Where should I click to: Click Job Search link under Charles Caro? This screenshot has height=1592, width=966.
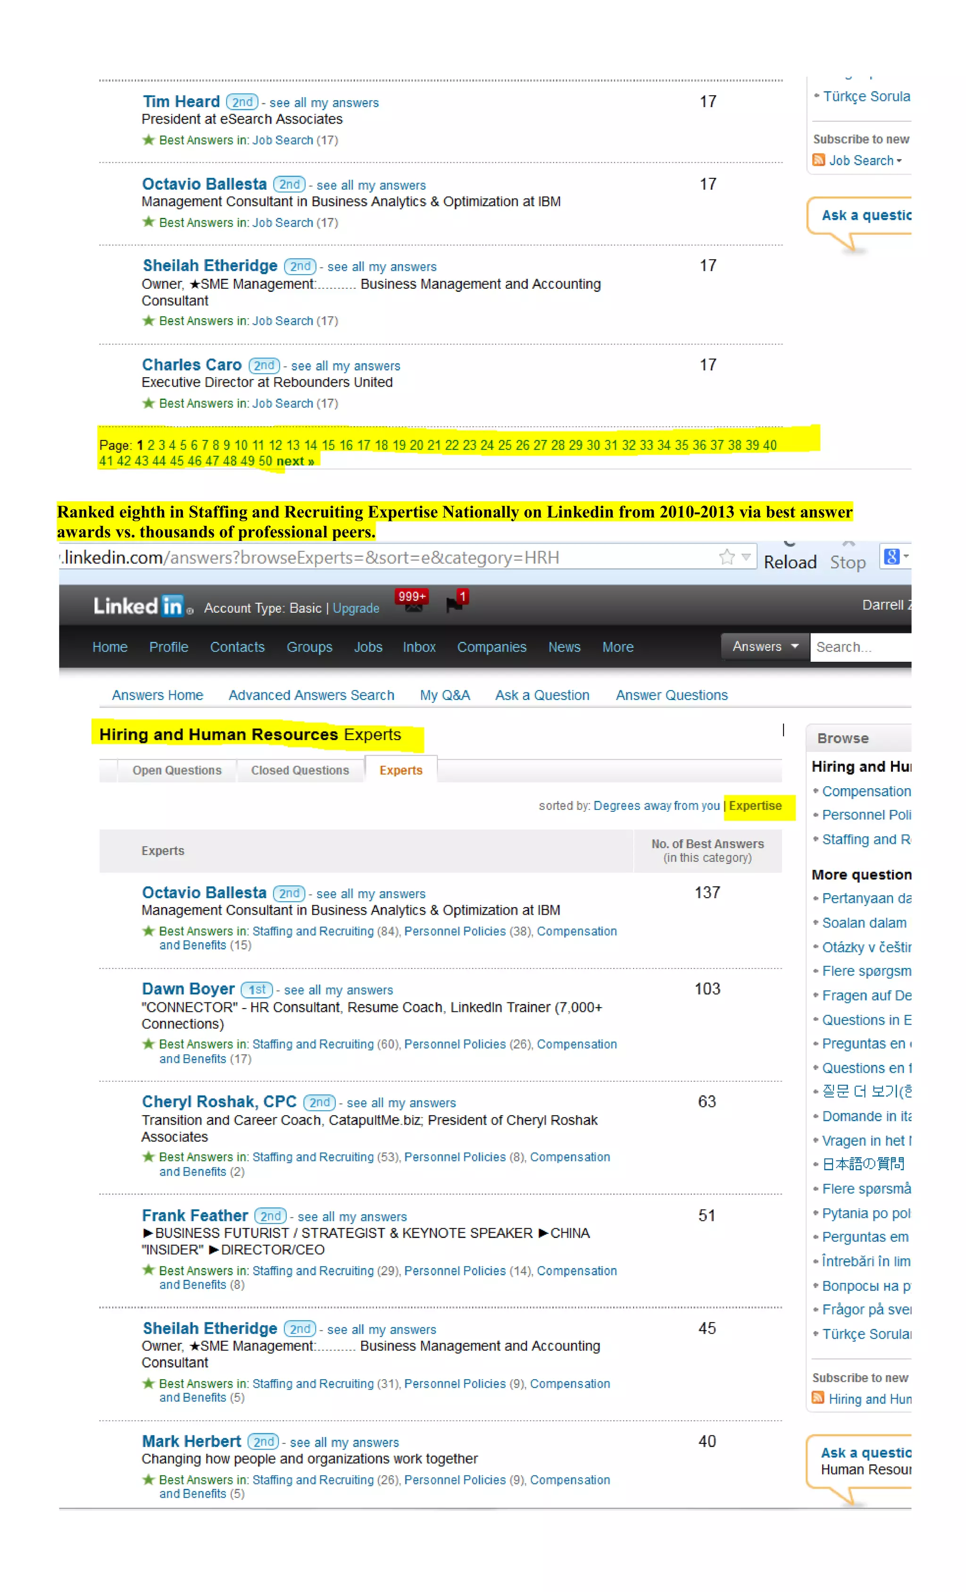point(282,403)
